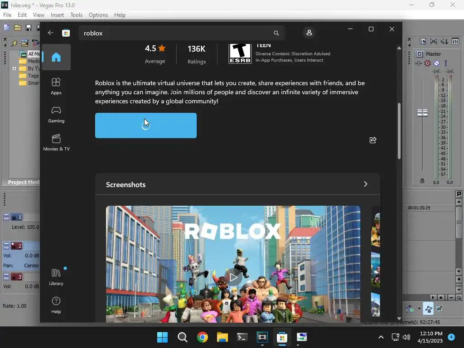This screenshot has width=464, height=348.
Task: Open Apps section in Store sidebar
Action: point(56,86)
